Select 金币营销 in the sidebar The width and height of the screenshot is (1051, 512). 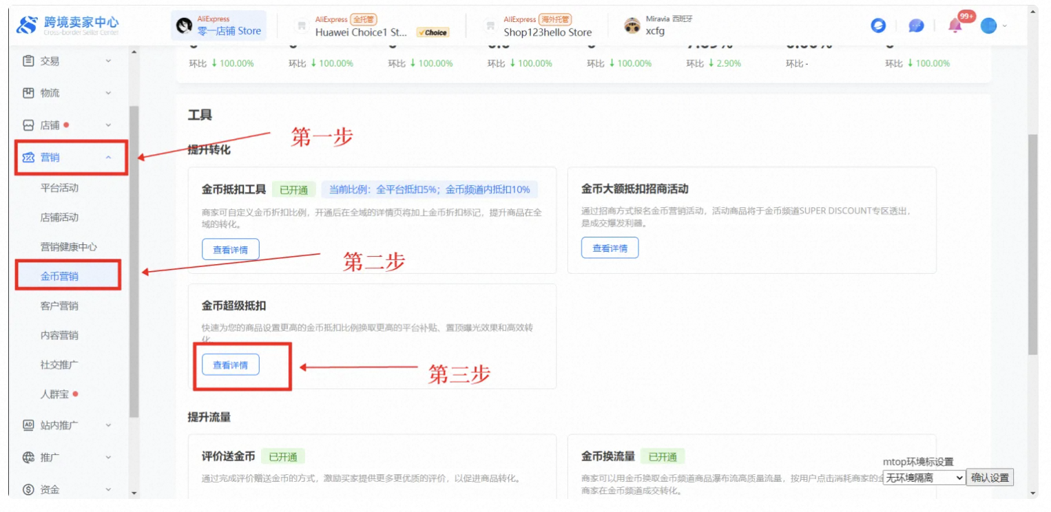[59, 277]
